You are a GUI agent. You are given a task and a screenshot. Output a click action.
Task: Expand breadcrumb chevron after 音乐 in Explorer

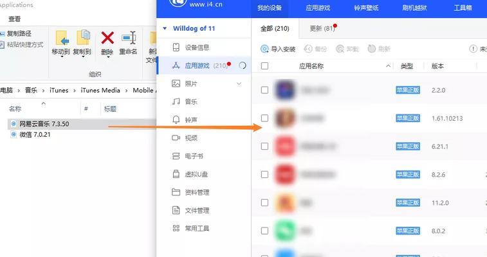point(44,91)
